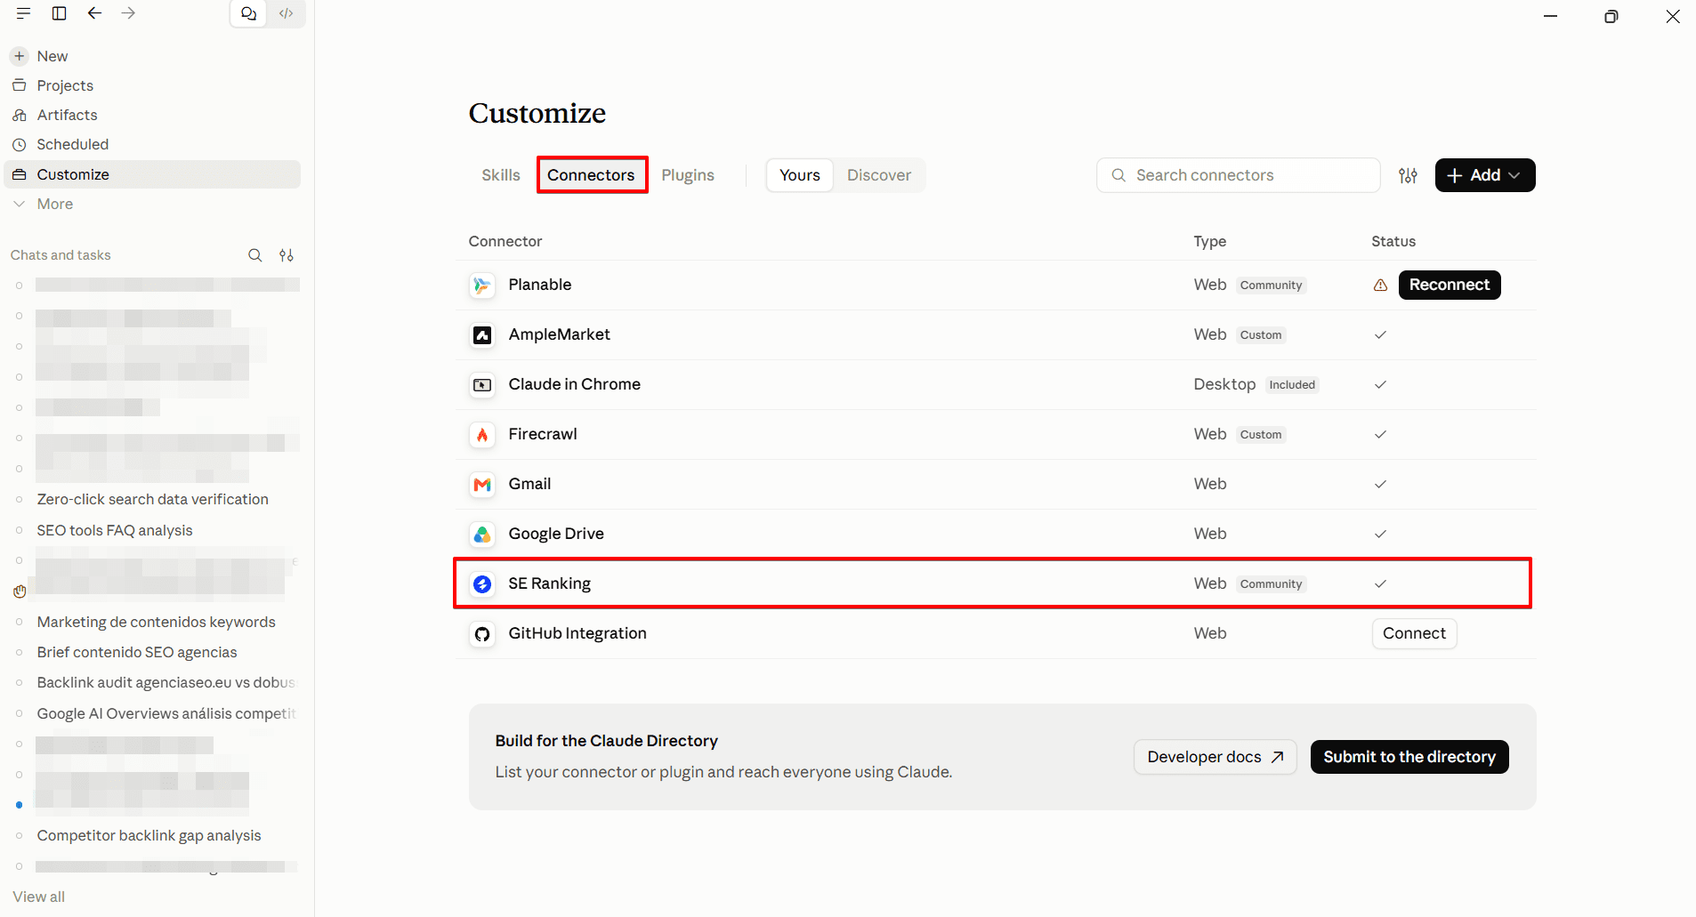
Task: Open Google AI Overviews análisis chat
Action: 166,713
